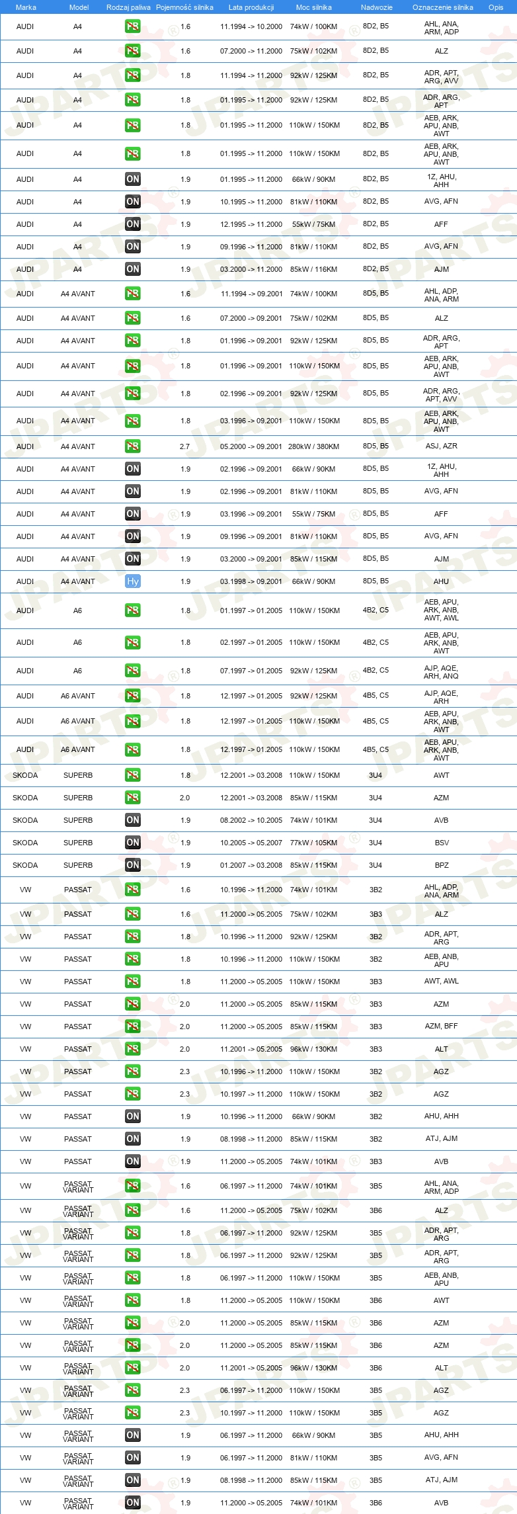Click the Marka column header

pos(26,7)
